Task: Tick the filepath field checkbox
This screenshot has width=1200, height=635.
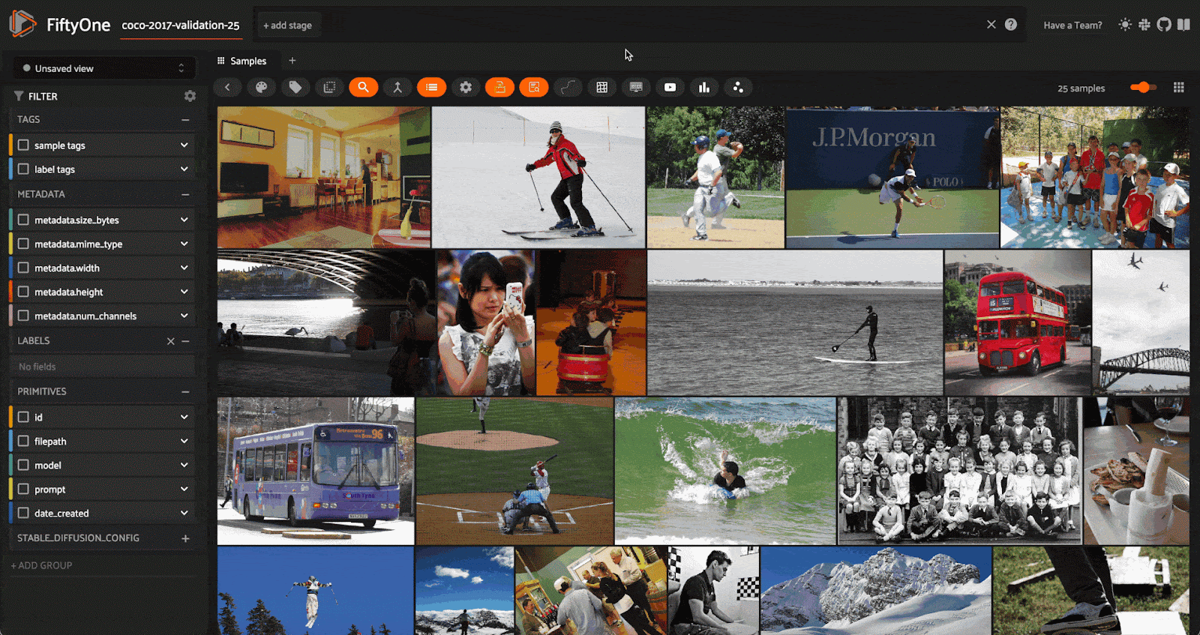Action: click(24, 442)
